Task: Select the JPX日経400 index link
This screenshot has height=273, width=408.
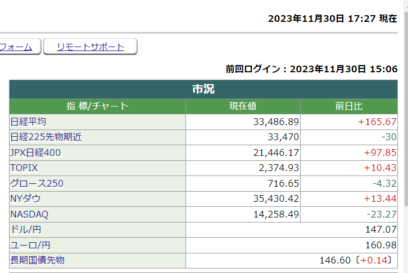Action: coord(35,152)
